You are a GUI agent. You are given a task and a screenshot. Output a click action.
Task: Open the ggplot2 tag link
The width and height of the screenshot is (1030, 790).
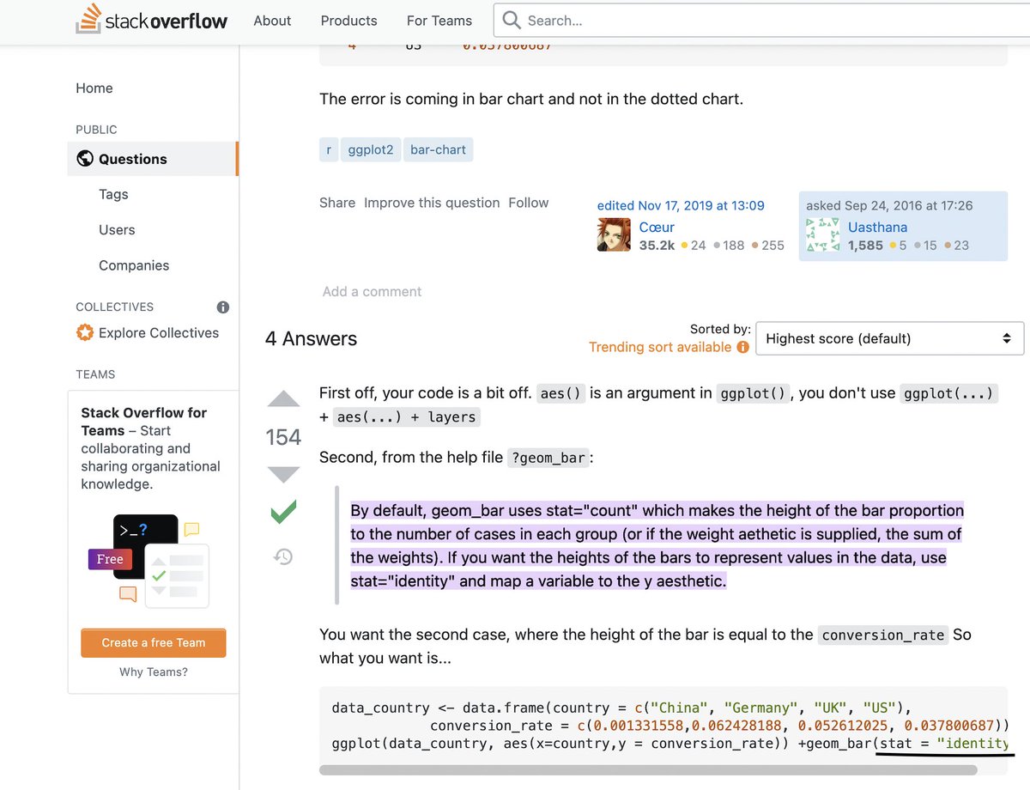coord(370,149)
